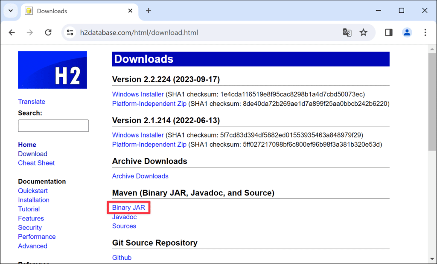Reload the page with the refresh icon

click(48, 32)
